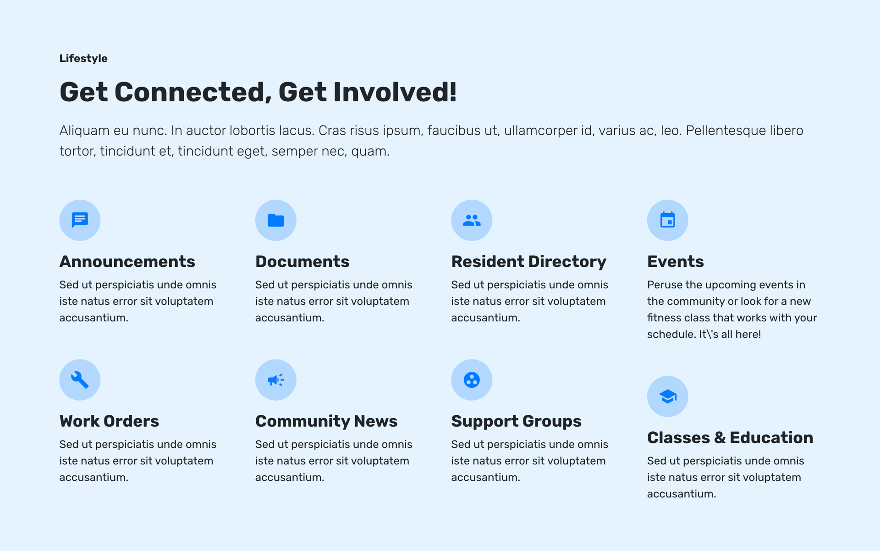Click the description text under Community News
Viewport: 880px width, 551px height.
(x=334, y=461)
